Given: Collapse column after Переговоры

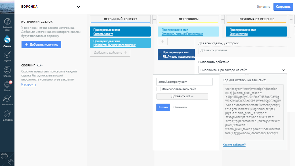Looking at the screenshot, I should (x=223, y=19).
